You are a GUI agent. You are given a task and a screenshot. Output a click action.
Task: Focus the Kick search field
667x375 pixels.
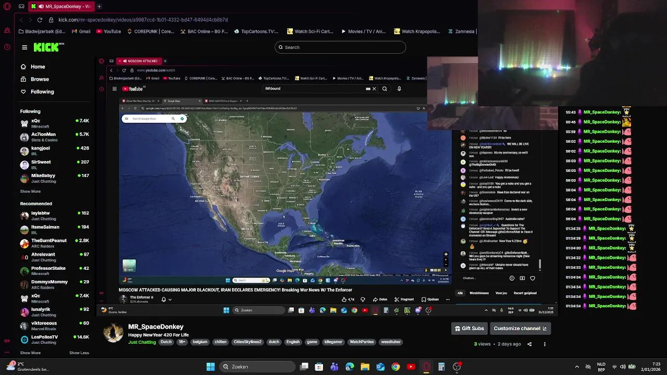340,47
